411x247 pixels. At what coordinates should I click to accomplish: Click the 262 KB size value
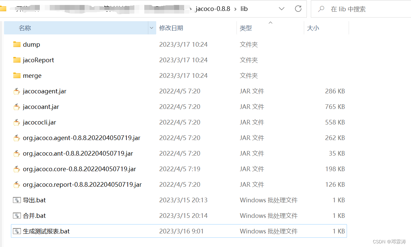tap(335, 138)
